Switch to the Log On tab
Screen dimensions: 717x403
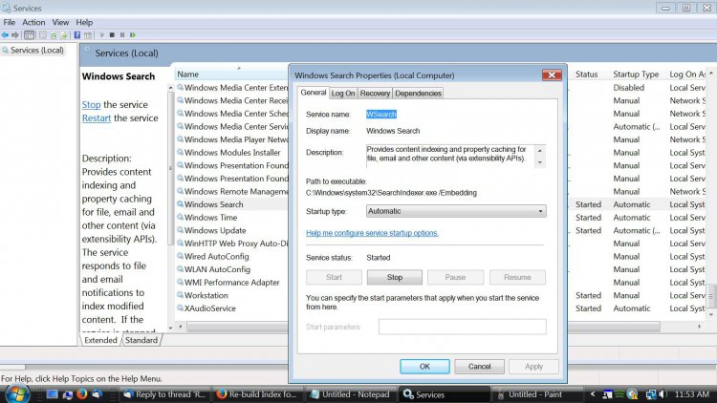[x=343, y=94]
